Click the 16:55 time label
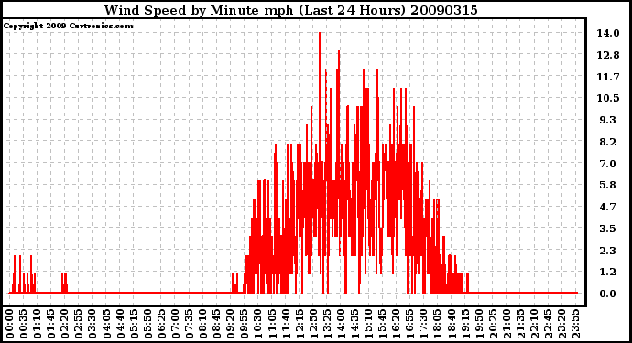This screenshot has height=343, width=632. click(x=409, y=324)
